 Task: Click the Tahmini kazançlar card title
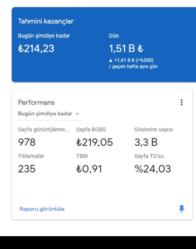point(46,21)
